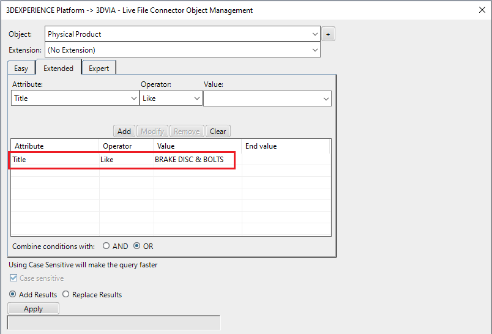Click the plus button beside Object dropdown

(x=328, y=34)
